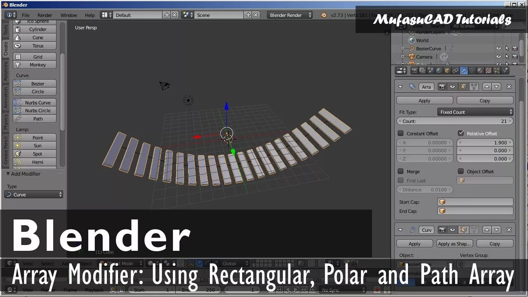Open Add Modifier Type Curve dropdown
Image resolution: width=528 pixels, height=297 pixels.
pyautogui.click(x=33, y=195)
